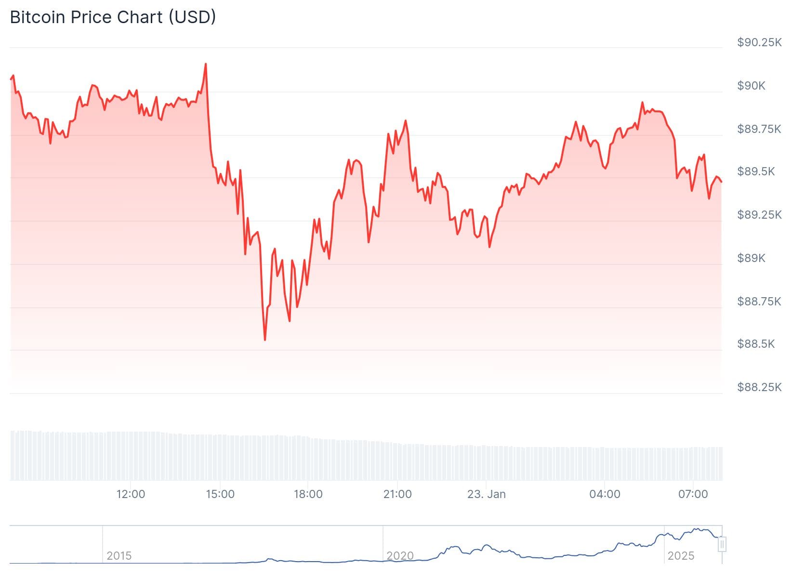The height and width of the screenshot is (578, 792).
Task: Click the $90K price axis label
Action: pos(751,86)
